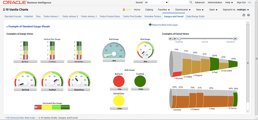Go to Home in the header
The image size is (258, 120).
(137, 10)
